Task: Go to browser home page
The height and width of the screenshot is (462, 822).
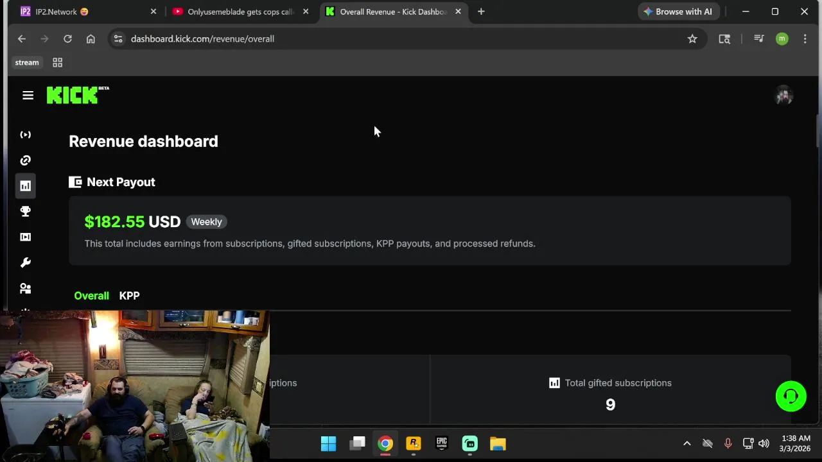Action: click(91, 39)
